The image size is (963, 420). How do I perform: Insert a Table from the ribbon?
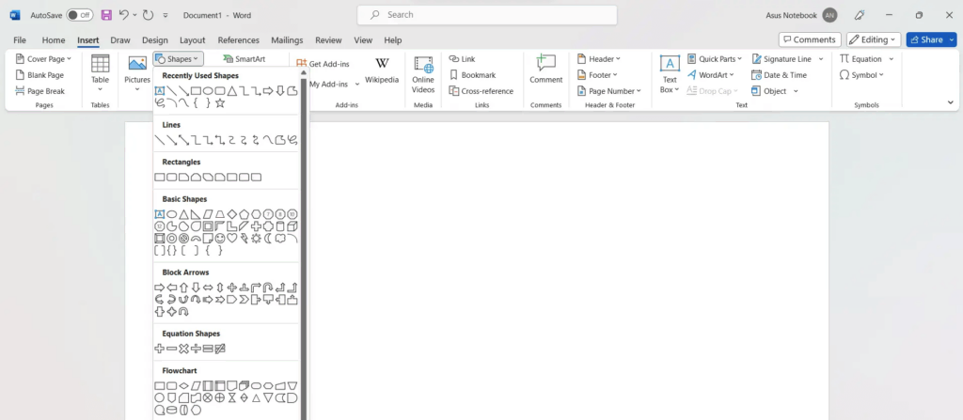pos(100,70)
